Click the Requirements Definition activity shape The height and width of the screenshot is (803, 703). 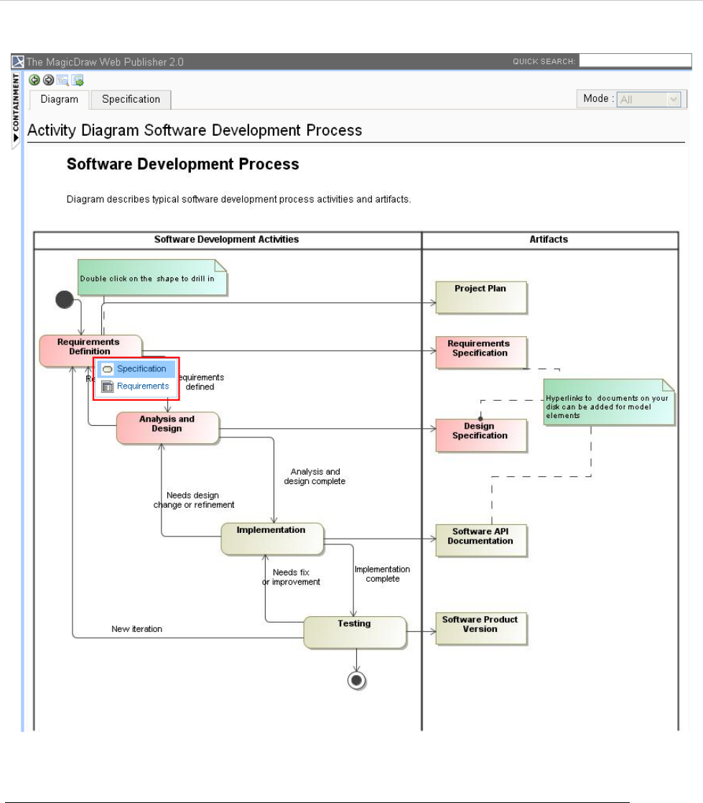pyautogui.click(x=90, y=351)
